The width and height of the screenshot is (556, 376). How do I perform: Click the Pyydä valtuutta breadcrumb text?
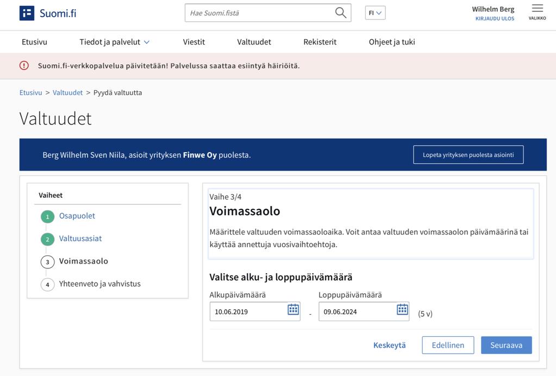click(117, 92)
